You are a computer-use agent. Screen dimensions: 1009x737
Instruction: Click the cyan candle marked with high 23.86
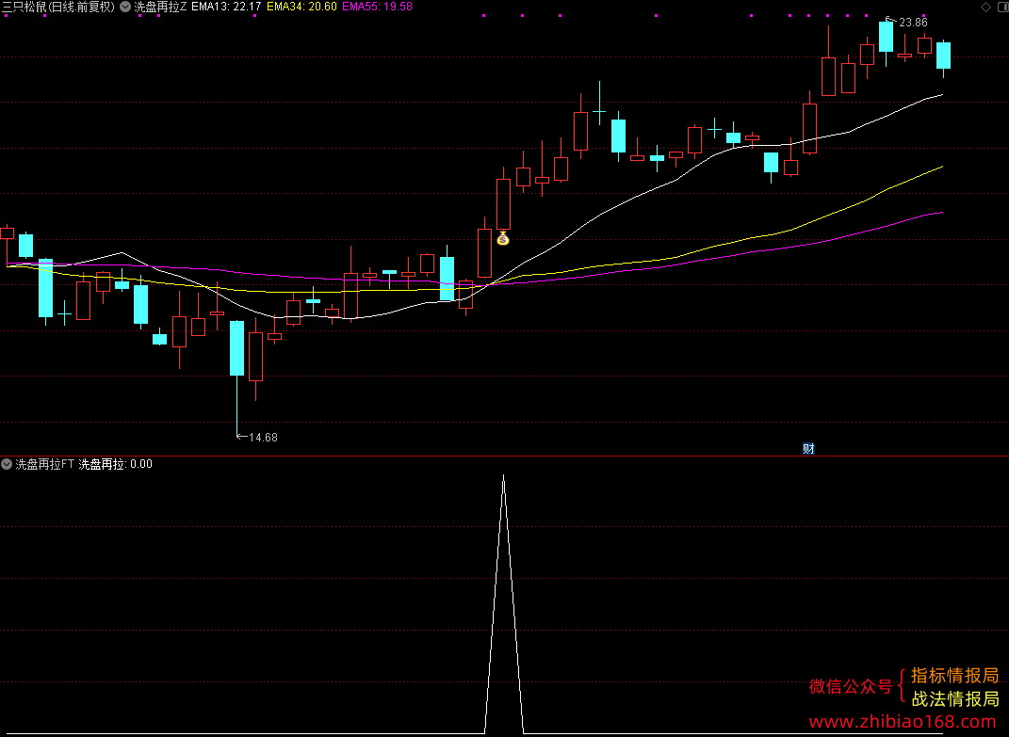887,37
